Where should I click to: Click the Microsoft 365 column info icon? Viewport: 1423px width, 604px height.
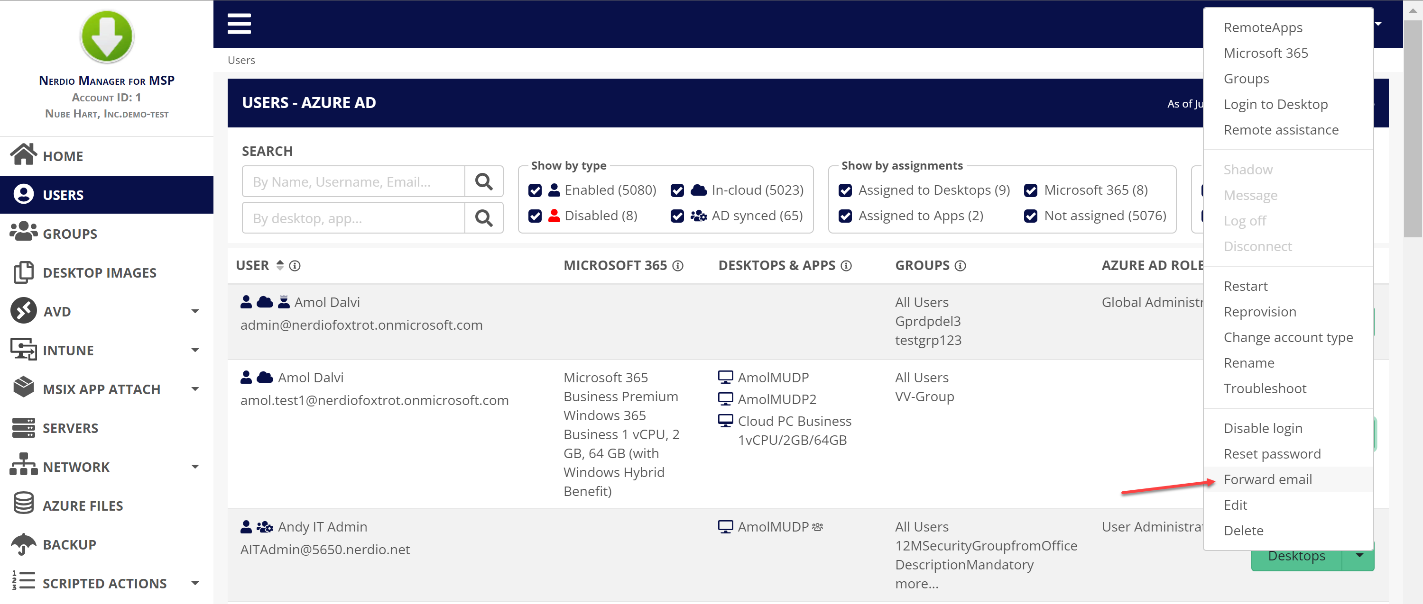click(x=678, y=266)
